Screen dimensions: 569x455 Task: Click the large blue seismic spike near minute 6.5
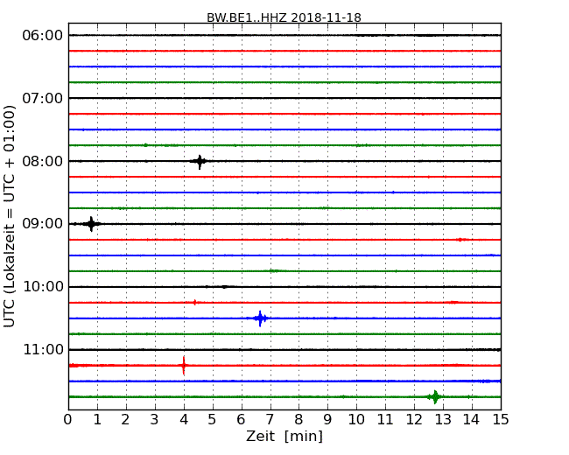coord(260,318)
